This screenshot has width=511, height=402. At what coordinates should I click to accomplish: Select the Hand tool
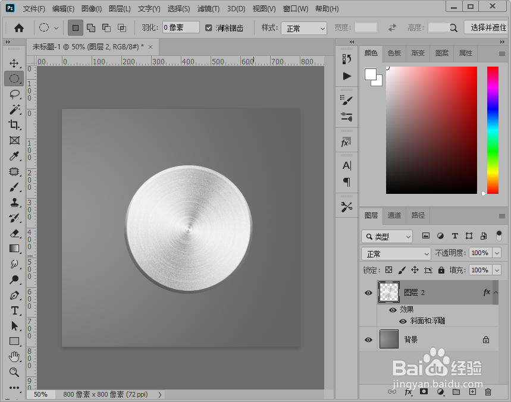pos(14,357)
